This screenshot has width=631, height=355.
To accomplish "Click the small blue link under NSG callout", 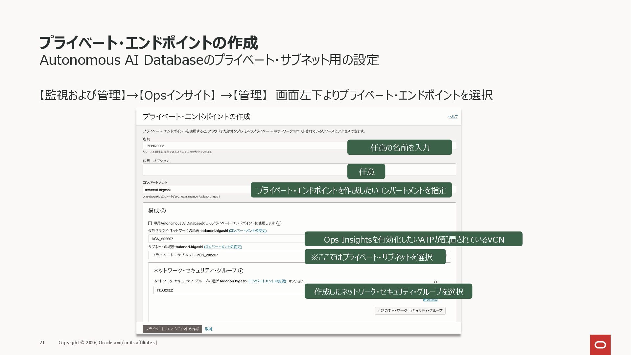I will (430, 300).
